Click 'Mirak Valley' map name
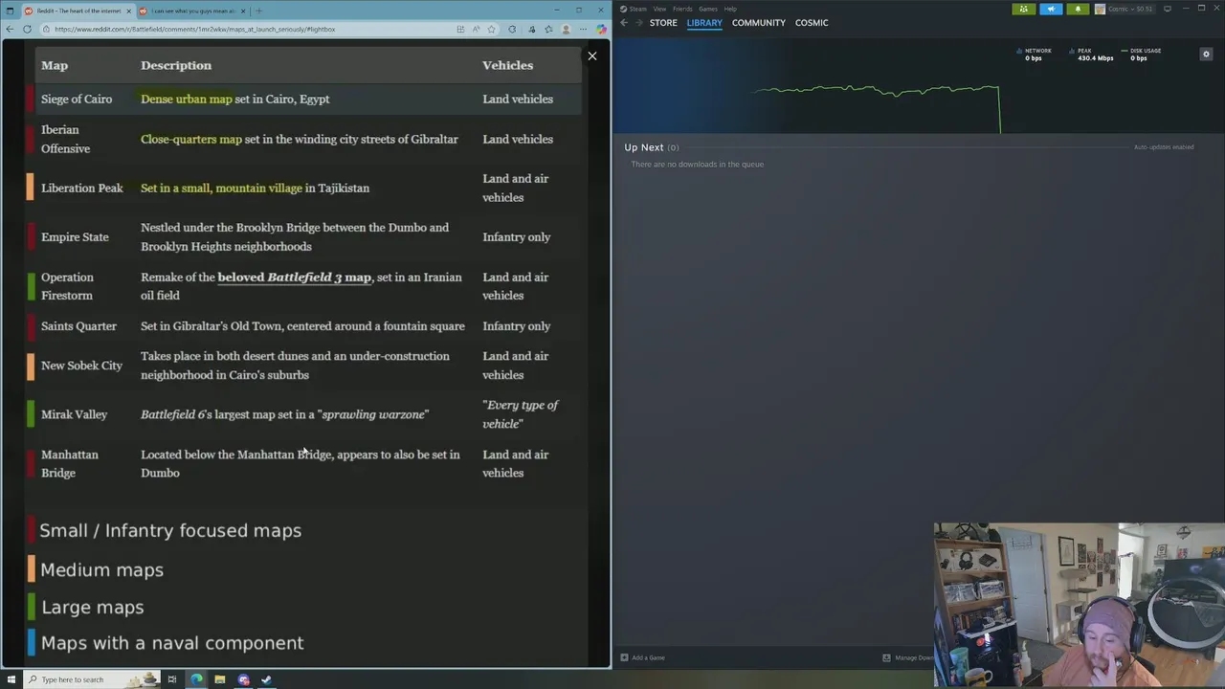Viewport: 1225px width, 689px height. (x=74, y=414)
